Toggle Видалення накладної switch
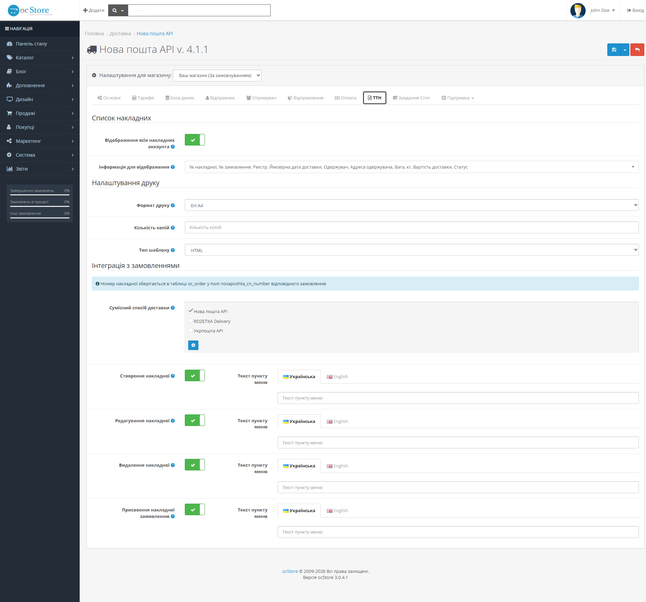 (x=195, y=465)
